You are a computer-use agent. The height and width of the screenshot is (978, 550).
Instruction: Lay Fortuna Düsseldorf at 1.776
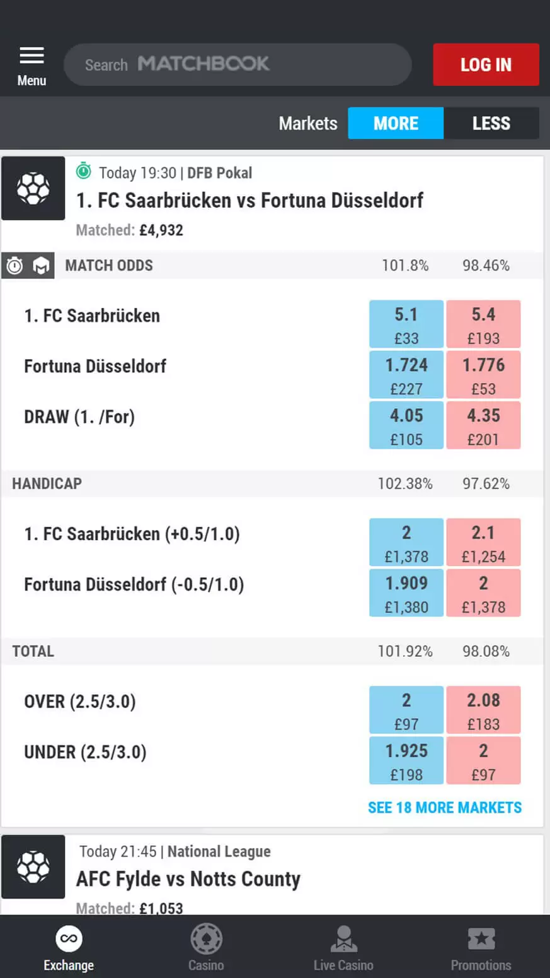pyautogui.click(x=483, y=375)
